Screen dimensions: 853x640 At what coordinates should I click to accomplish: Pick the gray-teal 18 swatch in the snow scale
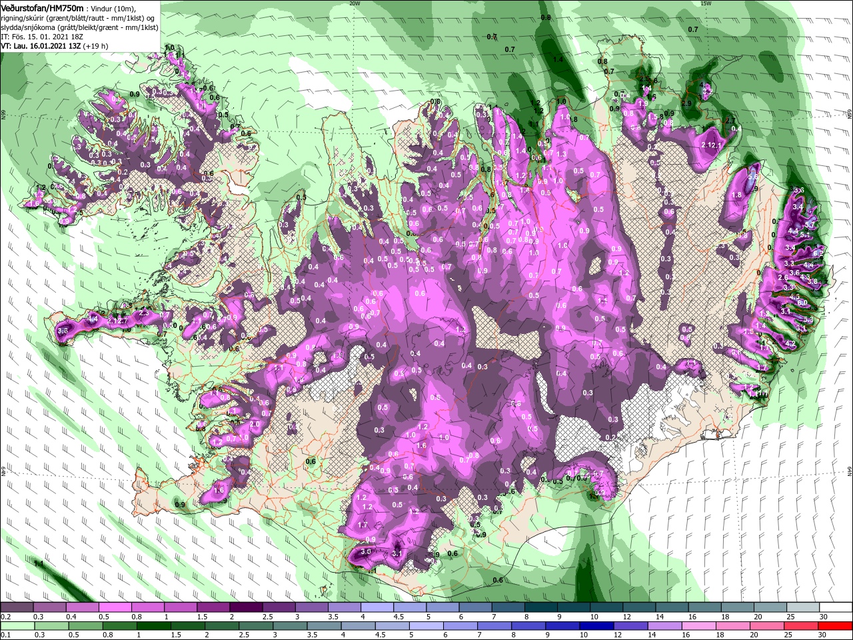tap(738, 607)
